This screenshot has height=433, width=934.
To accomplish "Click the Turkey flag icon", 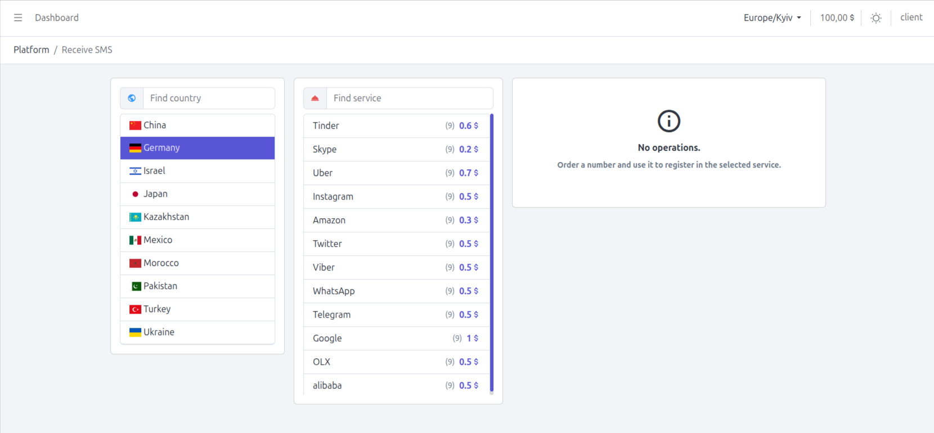I will (135, 309).
